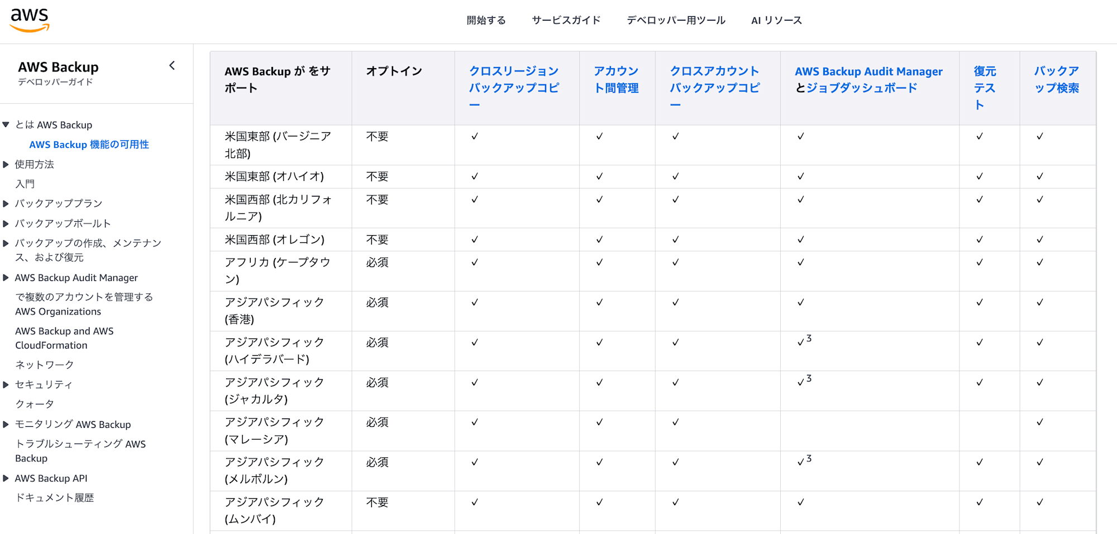Click the AWS Backup guide title
This screenshot has height=534, width=1117.
pyautogui.click(x=58, y=67)
